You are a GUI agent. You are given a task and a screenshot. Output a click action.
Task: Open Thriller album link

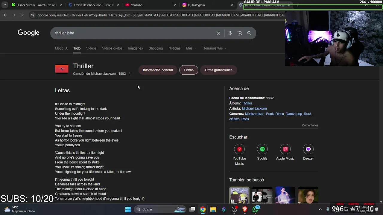click(247, 103)
